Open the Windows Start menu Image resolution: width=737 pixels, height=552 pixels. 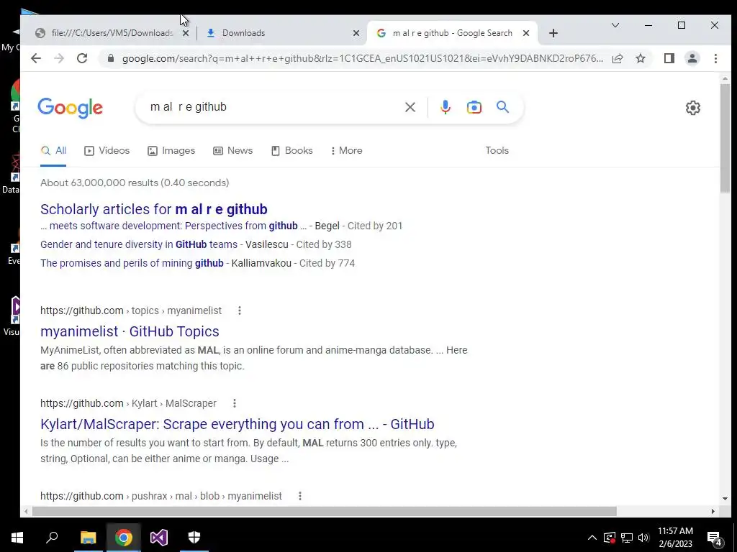pos(17,538)
